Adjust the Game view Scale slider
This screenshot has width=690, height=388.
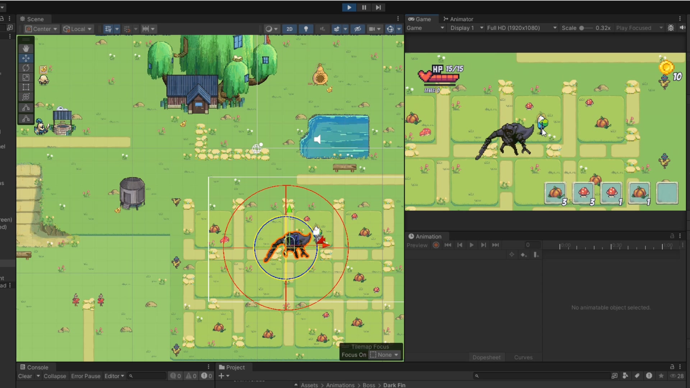(586, 28)
